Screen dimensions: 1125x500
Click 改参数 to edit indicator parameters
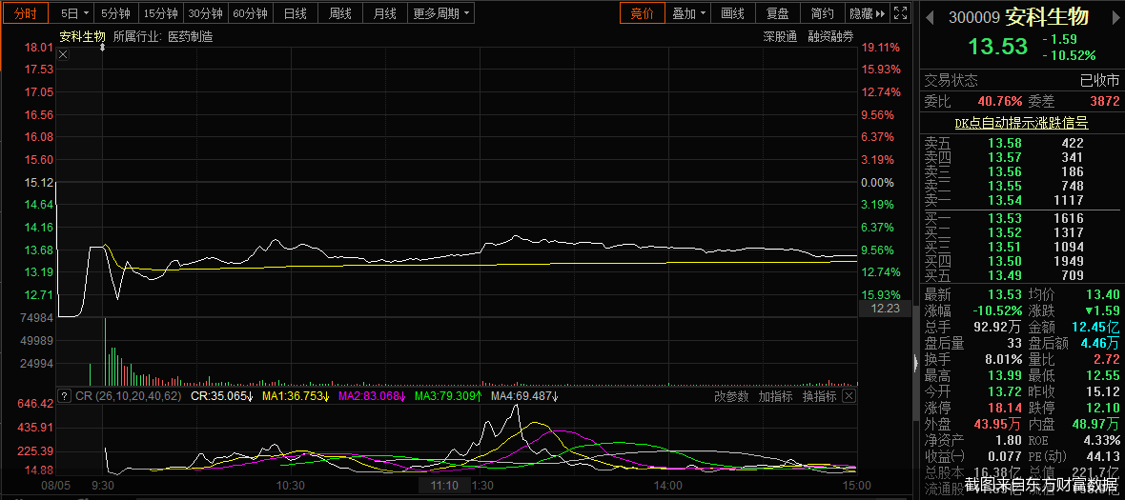731,395
